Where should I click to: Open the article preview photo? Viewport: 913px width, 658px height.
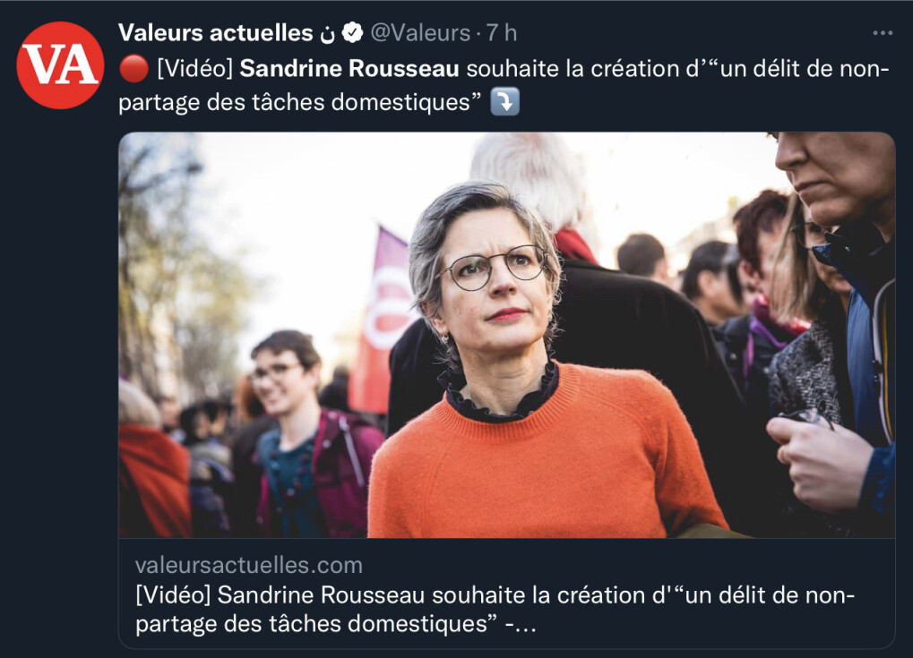[506, 335]
